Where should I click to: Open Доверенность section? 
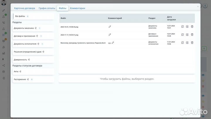pos(33,59)
